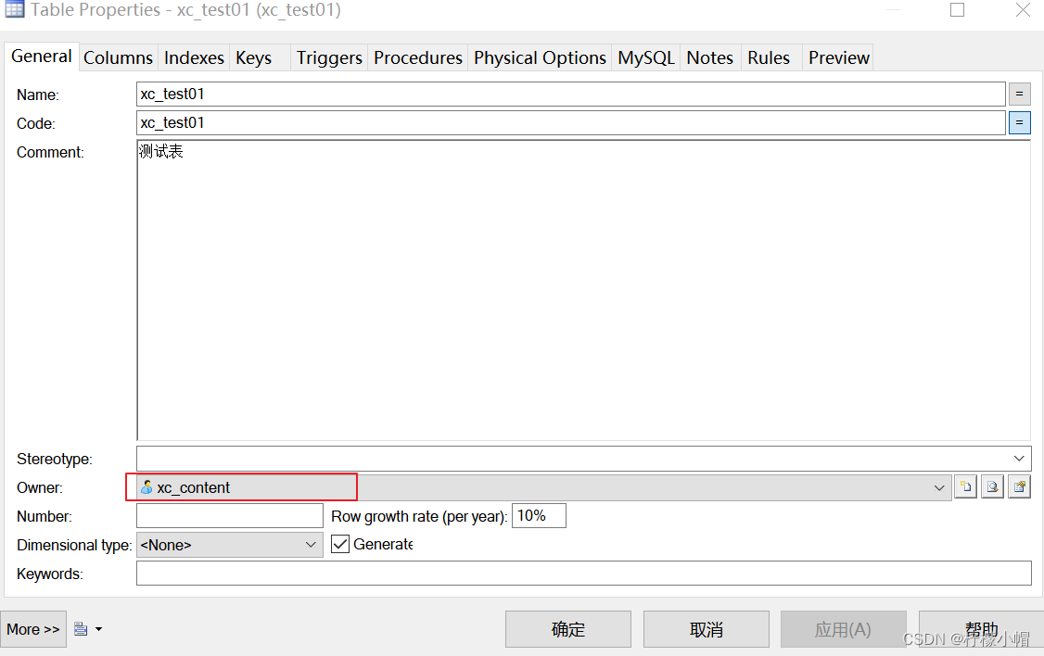Click the table icon in title bar

(15, 10)
